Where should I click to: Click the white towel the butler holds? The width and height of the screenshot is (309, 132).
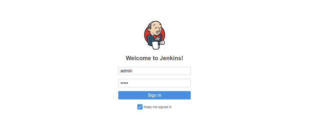coord(155,45)
